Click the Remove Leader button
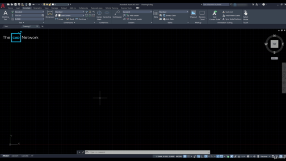 (134, 19)
